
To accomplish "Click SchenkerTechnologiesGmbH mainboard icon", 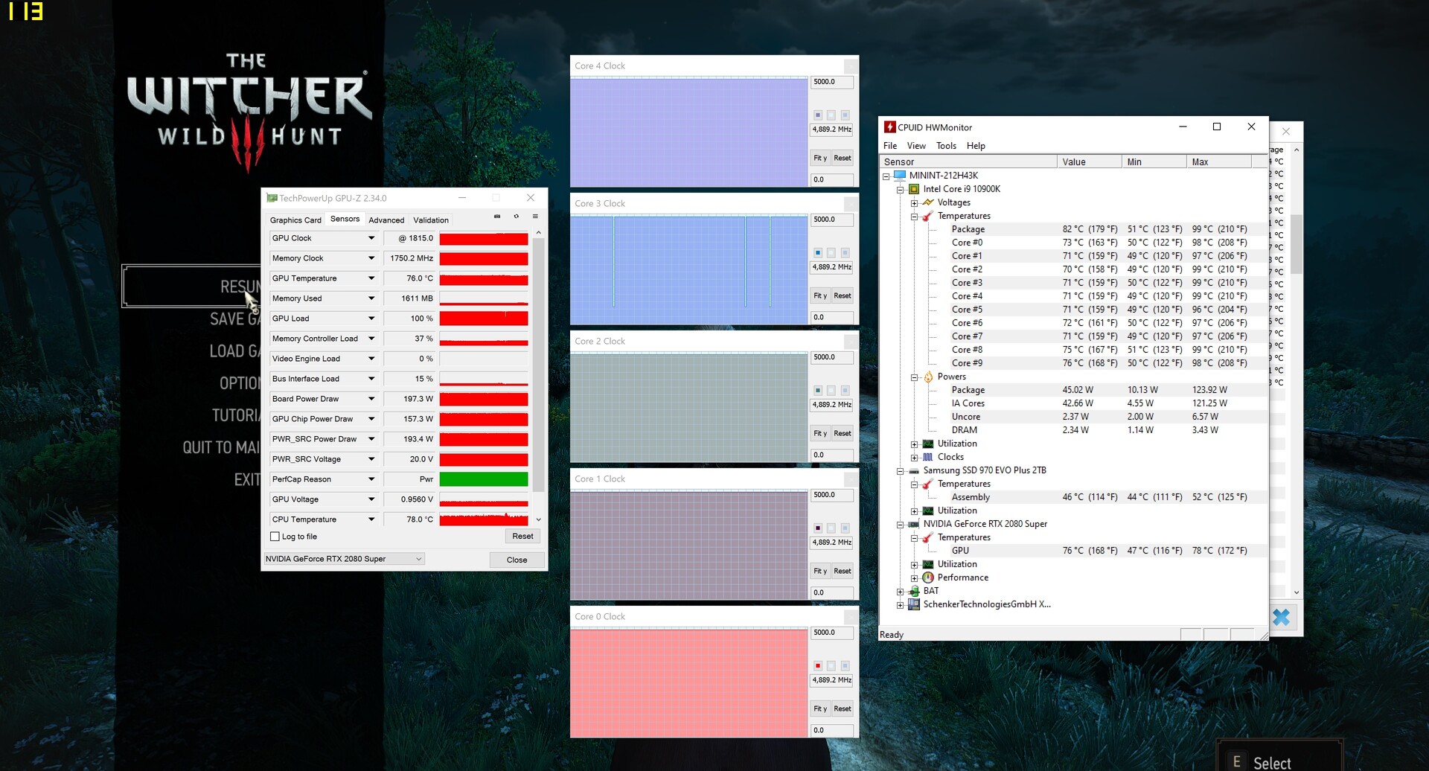I will pos(914,604).
